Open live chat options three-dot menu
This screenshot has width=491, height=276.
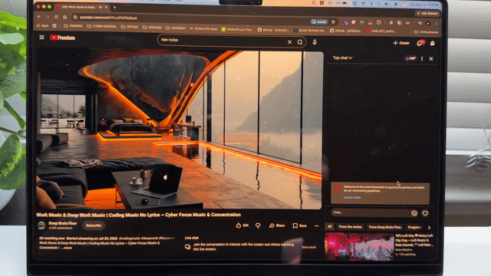pos(422,58)
